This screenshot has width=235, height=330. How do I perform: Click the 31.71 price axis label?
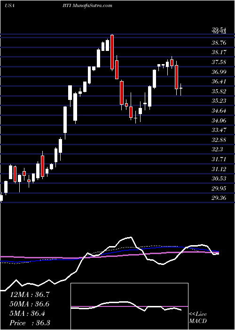pos(219,159)
